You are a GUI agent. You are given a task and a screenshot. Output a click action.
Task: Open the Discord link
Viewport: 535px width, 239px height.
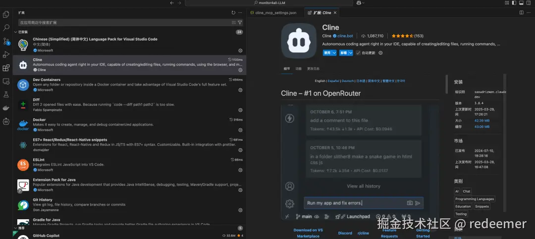click(345, 233)
